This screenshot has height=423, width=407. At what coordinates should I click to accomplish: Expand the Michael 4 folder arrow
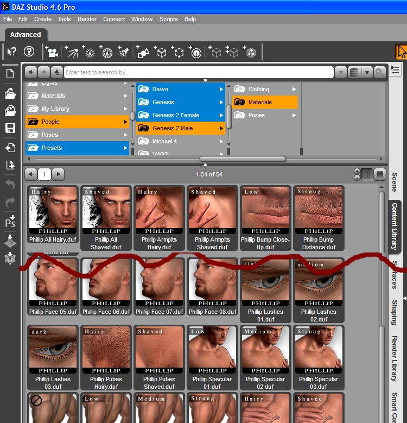(x=221, y=141)
